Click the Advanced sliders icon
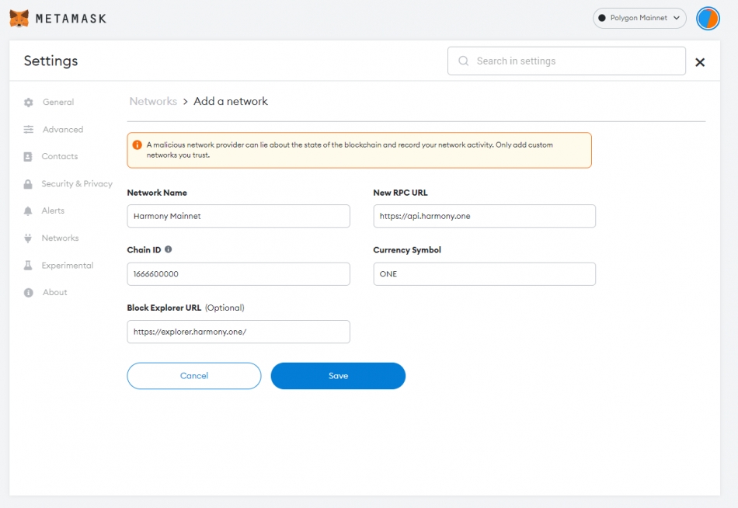The width and height of the screenshot is (738, 508). pyautogui.click(x=28, y=130)
